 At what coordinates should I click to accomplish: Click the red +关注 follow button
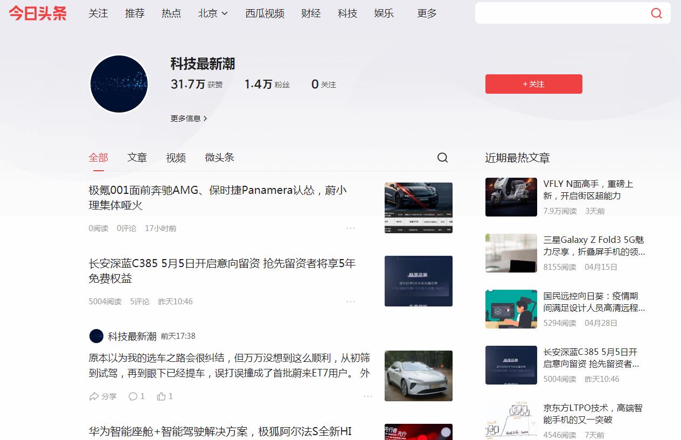[x=534, y=84]
